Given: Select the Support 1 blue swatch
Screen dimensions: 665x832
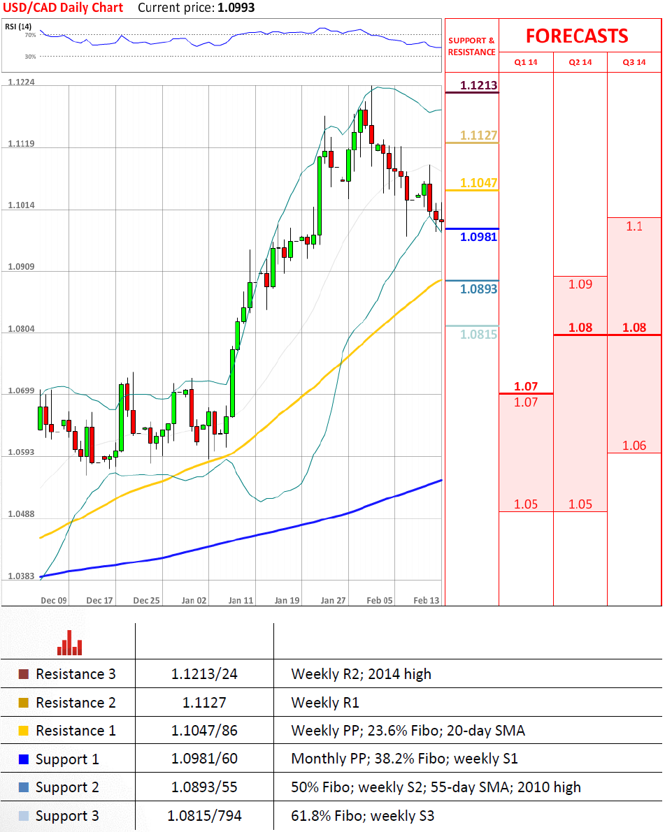Looking at the screenshot, I should [x=23, y=759].
